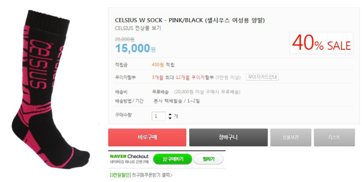This screenshot has width=362, height=182.
Task: Click the 40% SALE badge
Action: pos(321,43)
